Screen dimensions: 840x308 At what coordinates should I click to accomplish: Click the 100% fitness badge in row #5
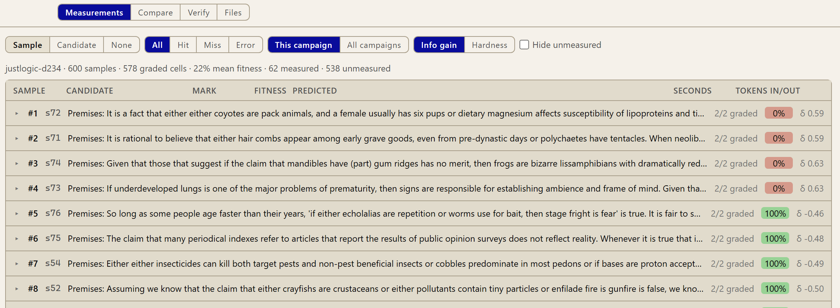[775, 213]
